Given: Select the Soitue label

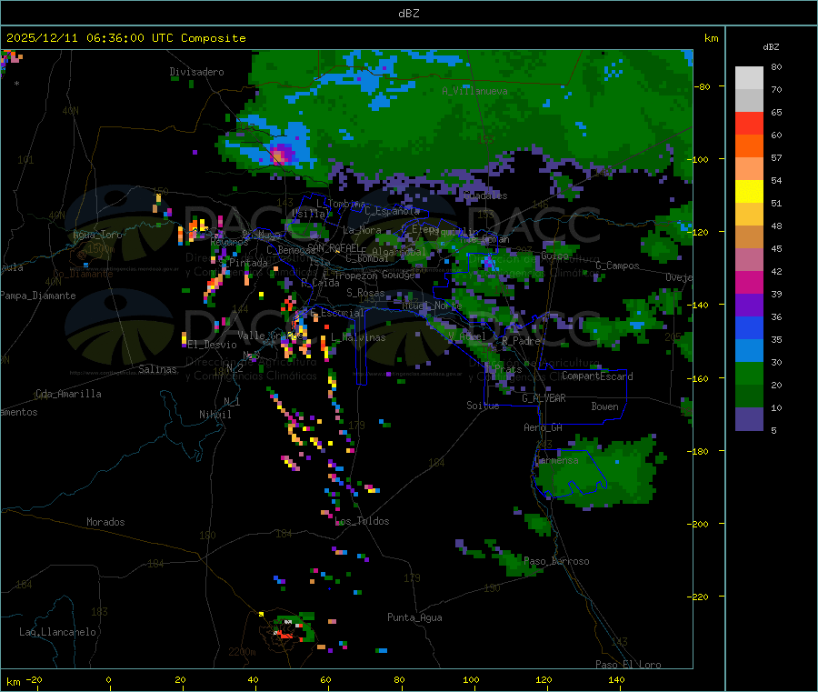Looking at the screenshot, I should [483, 406].
